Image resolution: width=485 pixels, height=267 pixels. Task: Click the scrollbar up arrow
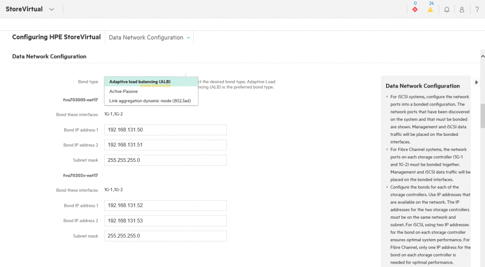pos(482,53)
